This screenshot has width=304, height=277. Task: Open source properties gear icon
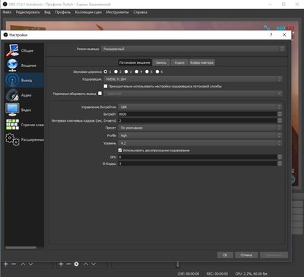76,264
